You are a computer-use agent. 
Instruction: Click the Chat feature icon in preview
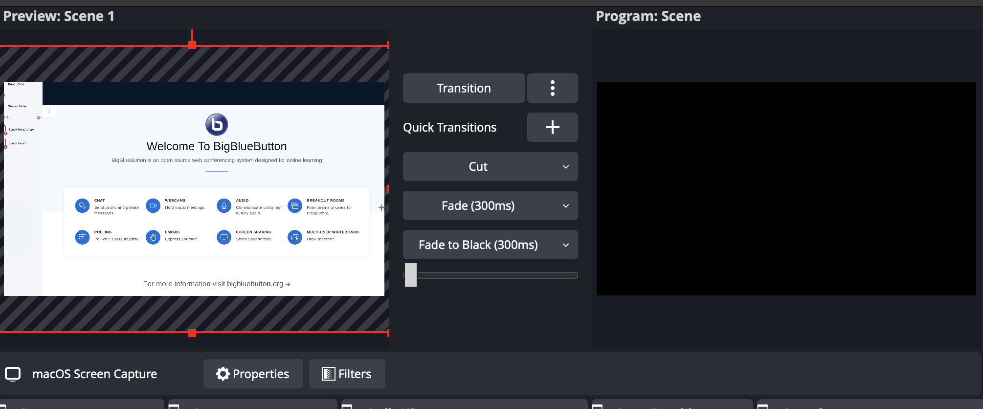(x=82, y=206)
